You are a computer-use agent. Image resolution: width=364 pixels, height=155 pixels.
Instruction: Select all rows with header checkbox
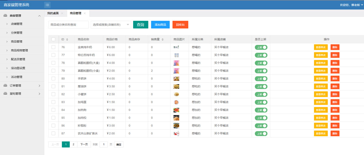[x=53, y=39]
